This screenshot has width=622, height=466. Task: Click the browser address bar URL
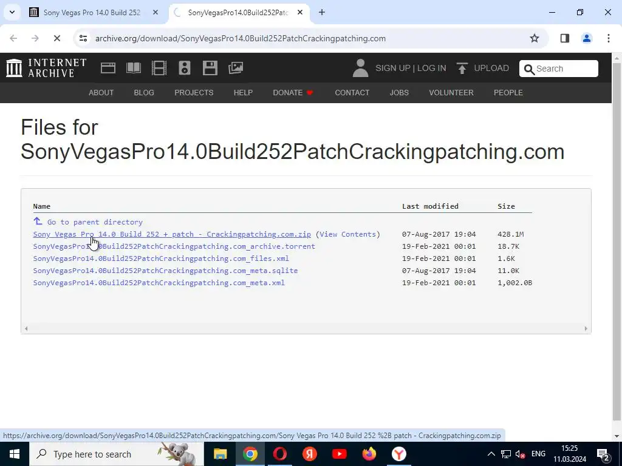pos(241,38)
